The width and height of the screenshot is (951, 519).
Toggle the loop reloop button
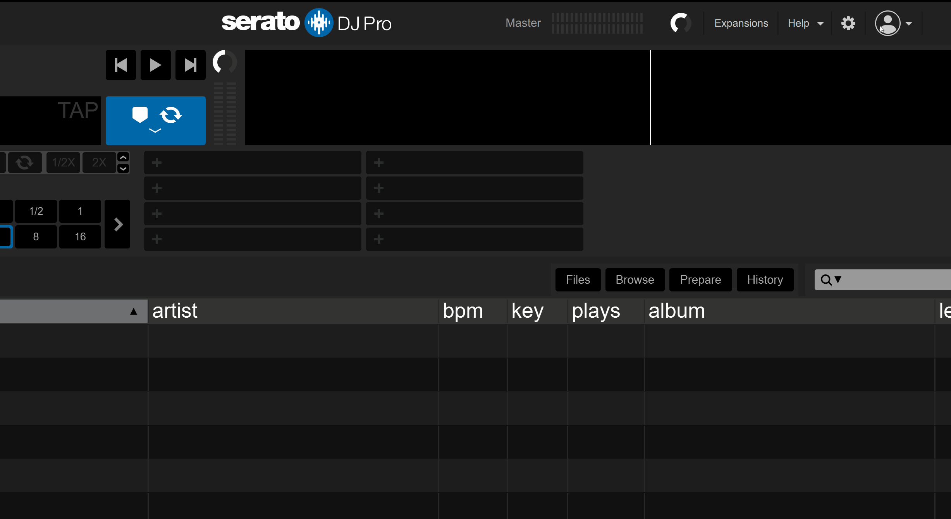(x=25, y=162)
